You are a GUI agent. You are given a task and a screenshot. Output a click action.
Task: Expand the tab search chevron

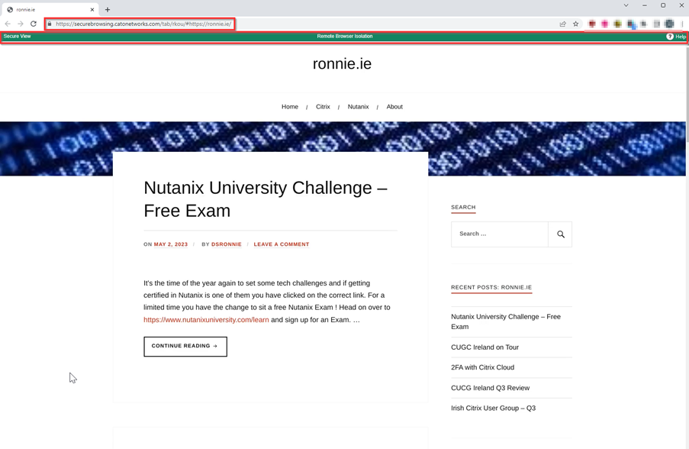[x=626, y=5]
